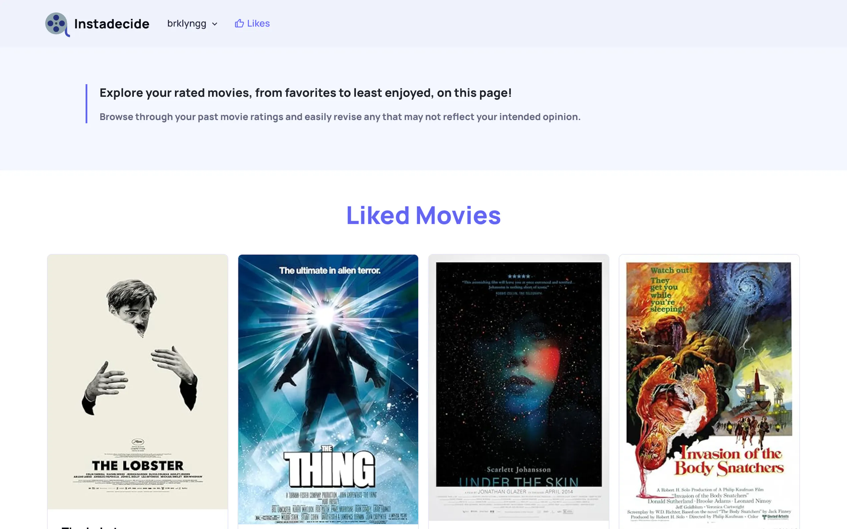
Task: Select Invasion of the Body Snatchers poster
Action: [709, 367]
